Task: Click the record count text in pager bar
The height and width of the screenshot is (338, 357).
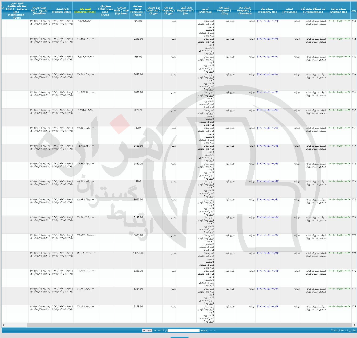Action: (x=343, y=331)
